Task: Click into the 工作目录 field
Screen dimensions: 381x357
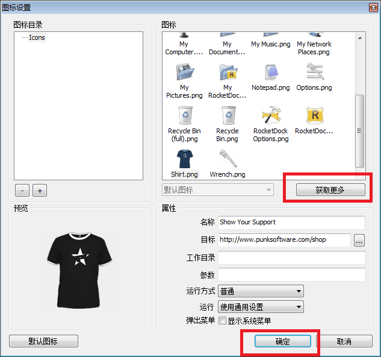Action: [x=291, y=257]
